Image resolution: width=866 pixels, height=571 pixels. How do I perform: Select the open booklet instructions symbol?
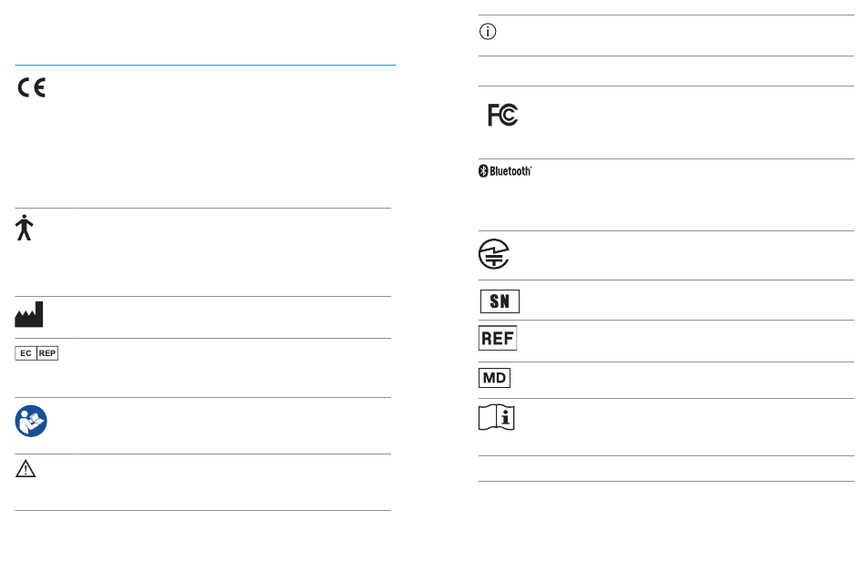[x=497, y=417]
